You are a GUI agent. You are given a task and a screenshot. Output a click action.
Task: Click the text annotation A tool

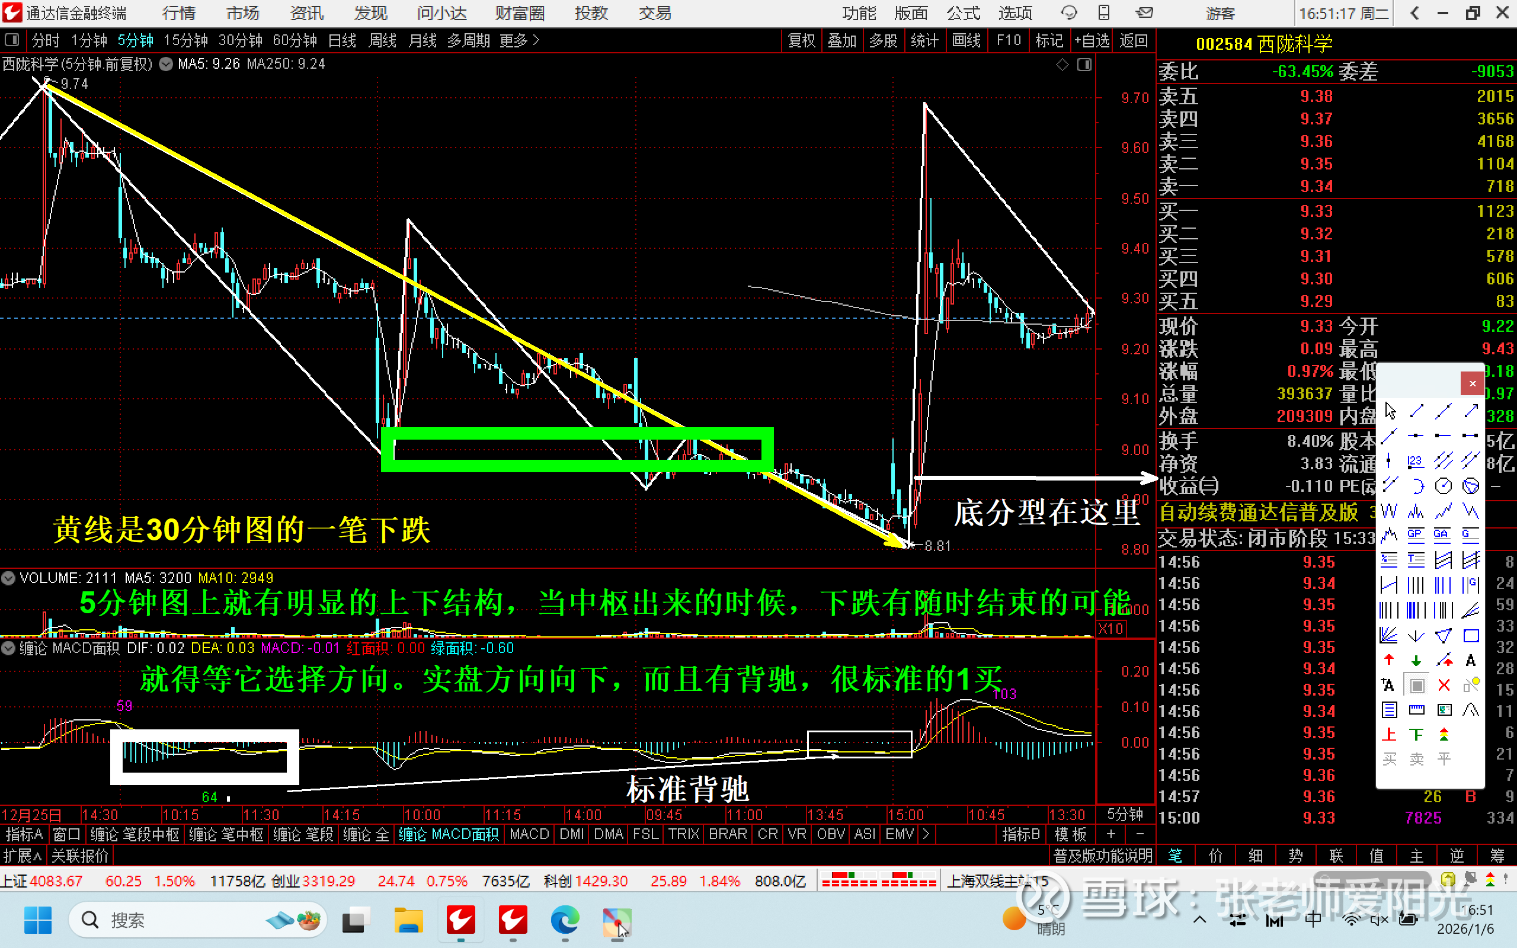(1471, 660)
